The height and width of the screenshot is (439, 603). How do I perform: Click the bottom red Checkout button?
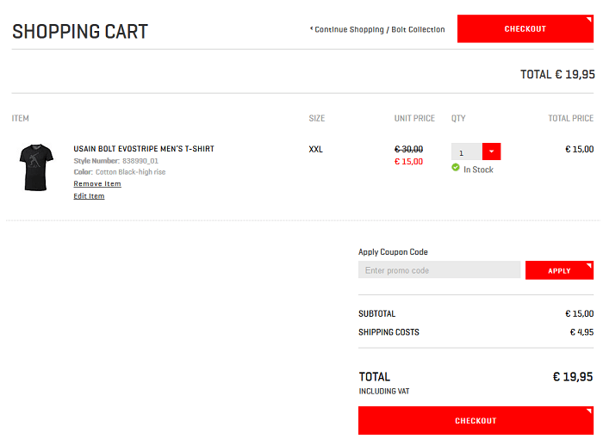pos(476,421)
